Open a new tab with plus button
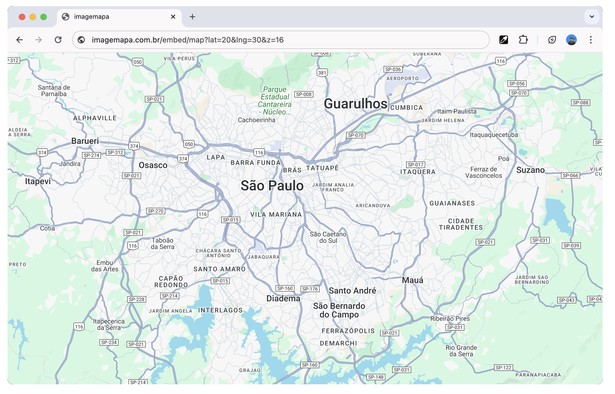Viewport: 615px width, 394px height. (192, 17)
